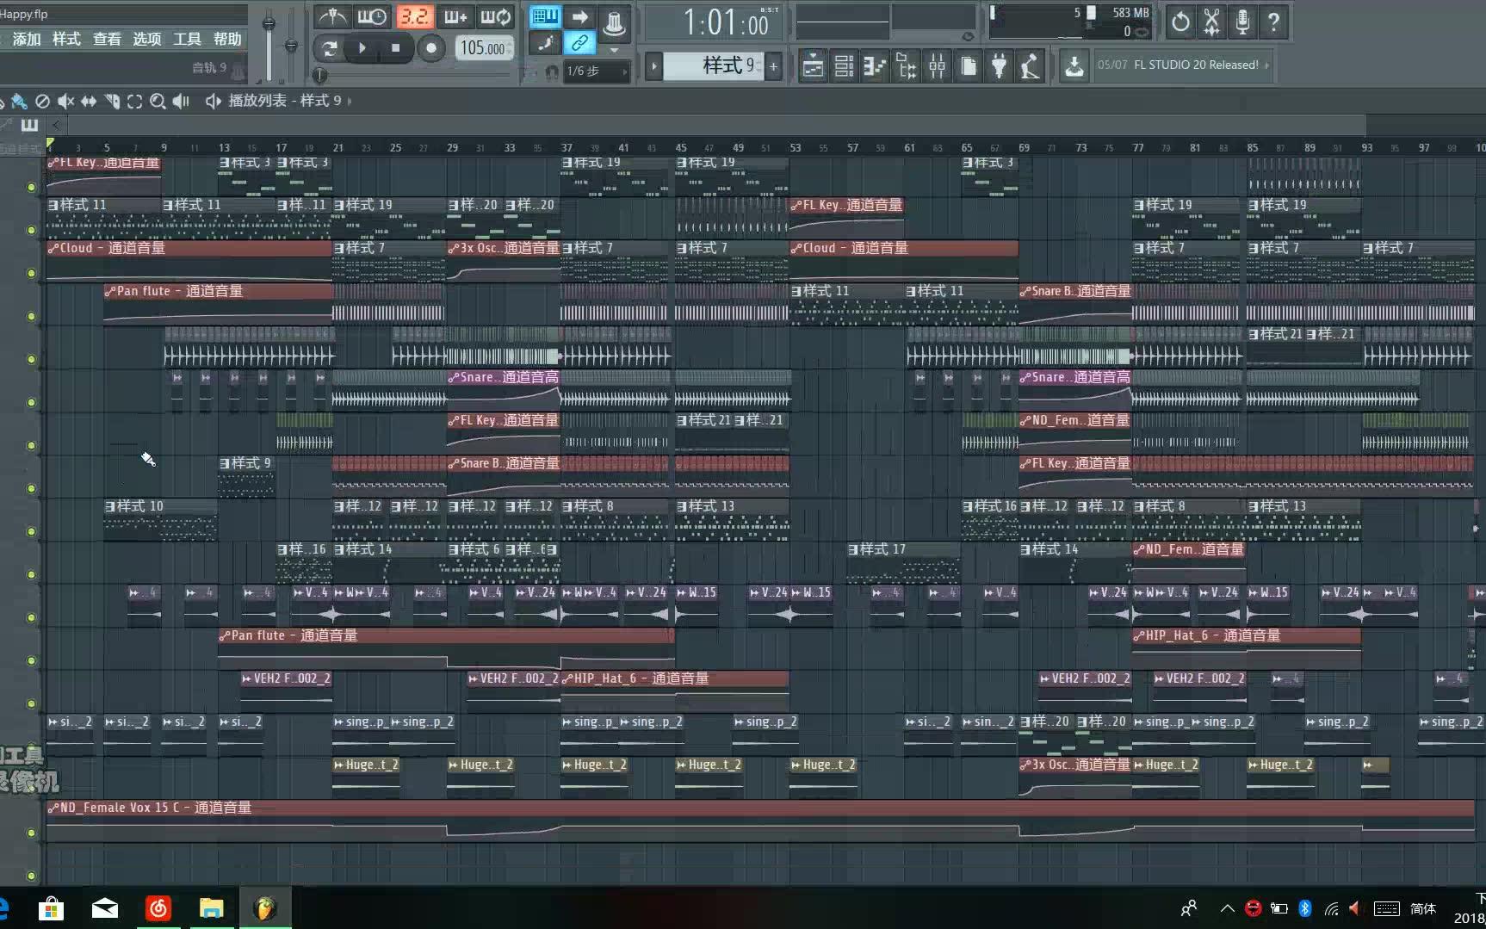Image resolution: width=1486 pixels, height=929 pixels.
Task: Open the 工具 menu
Action: [187, 39]
